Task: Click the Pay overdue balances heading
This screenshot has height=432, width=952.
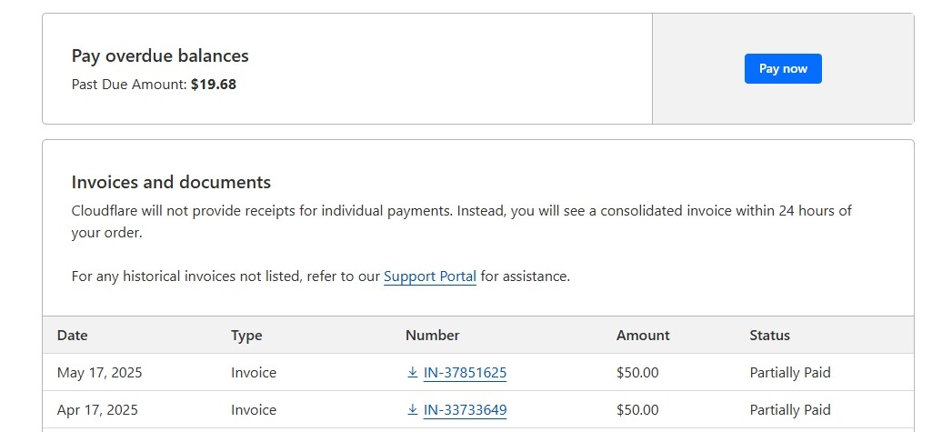Action: (160, 55)
